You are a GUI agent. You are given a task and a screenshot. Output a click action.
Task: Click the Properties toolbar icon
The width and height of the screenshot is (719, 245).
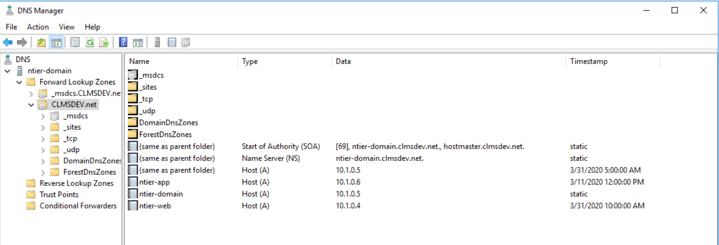coord(75,43)
